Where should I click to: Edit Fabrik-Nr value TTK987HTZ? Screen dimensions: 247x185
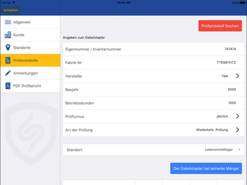click(x=226, y=63)
